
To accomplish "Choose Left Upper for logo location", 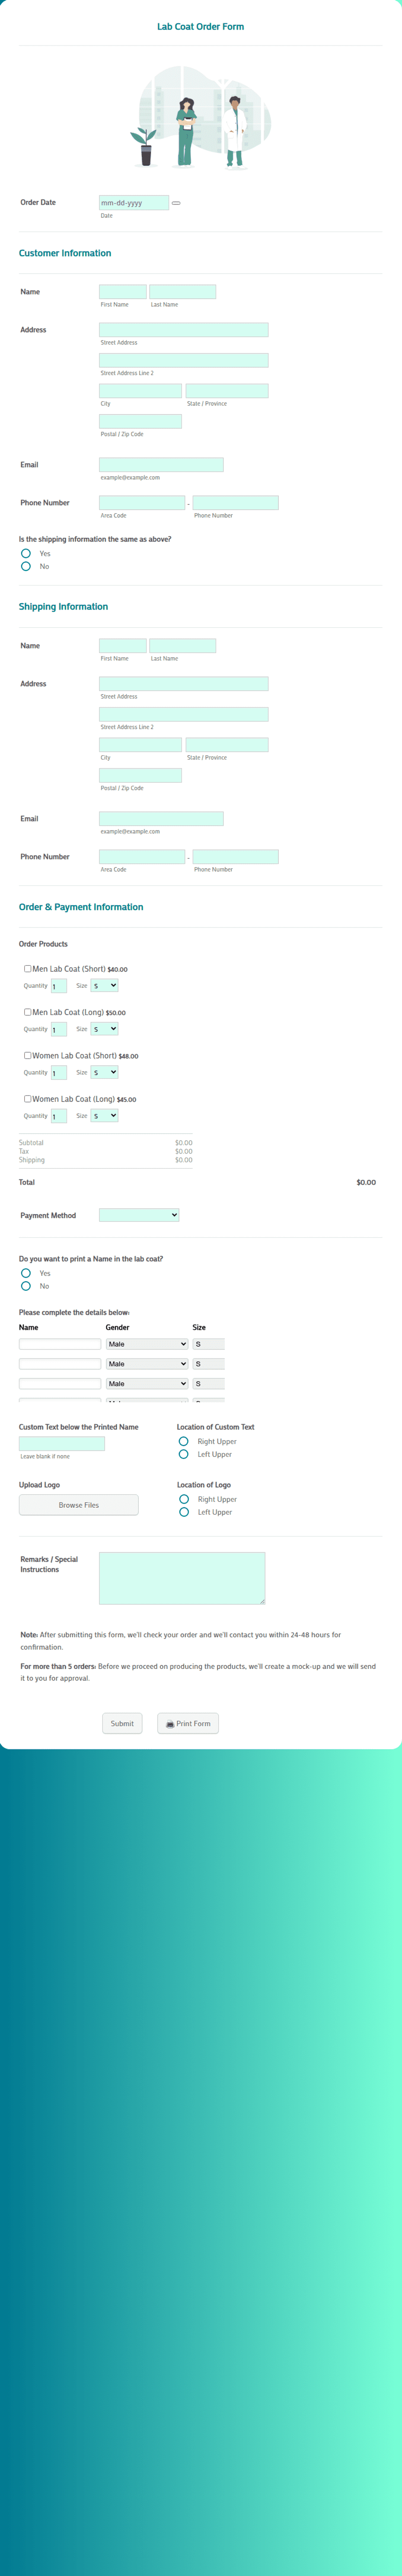I will (x=184, y=1512).
